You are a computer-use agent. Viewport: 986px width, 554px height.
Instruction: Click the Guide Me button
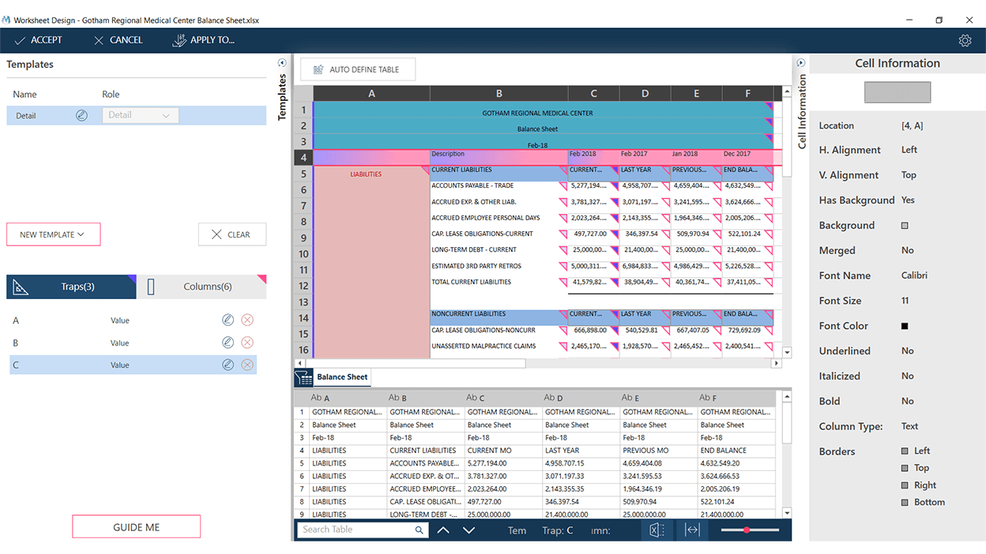point(136,526)
